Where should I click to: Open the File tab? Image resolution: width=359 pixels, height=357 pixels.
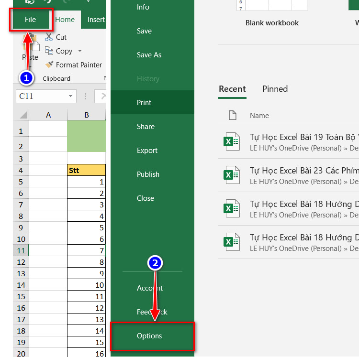31,20
